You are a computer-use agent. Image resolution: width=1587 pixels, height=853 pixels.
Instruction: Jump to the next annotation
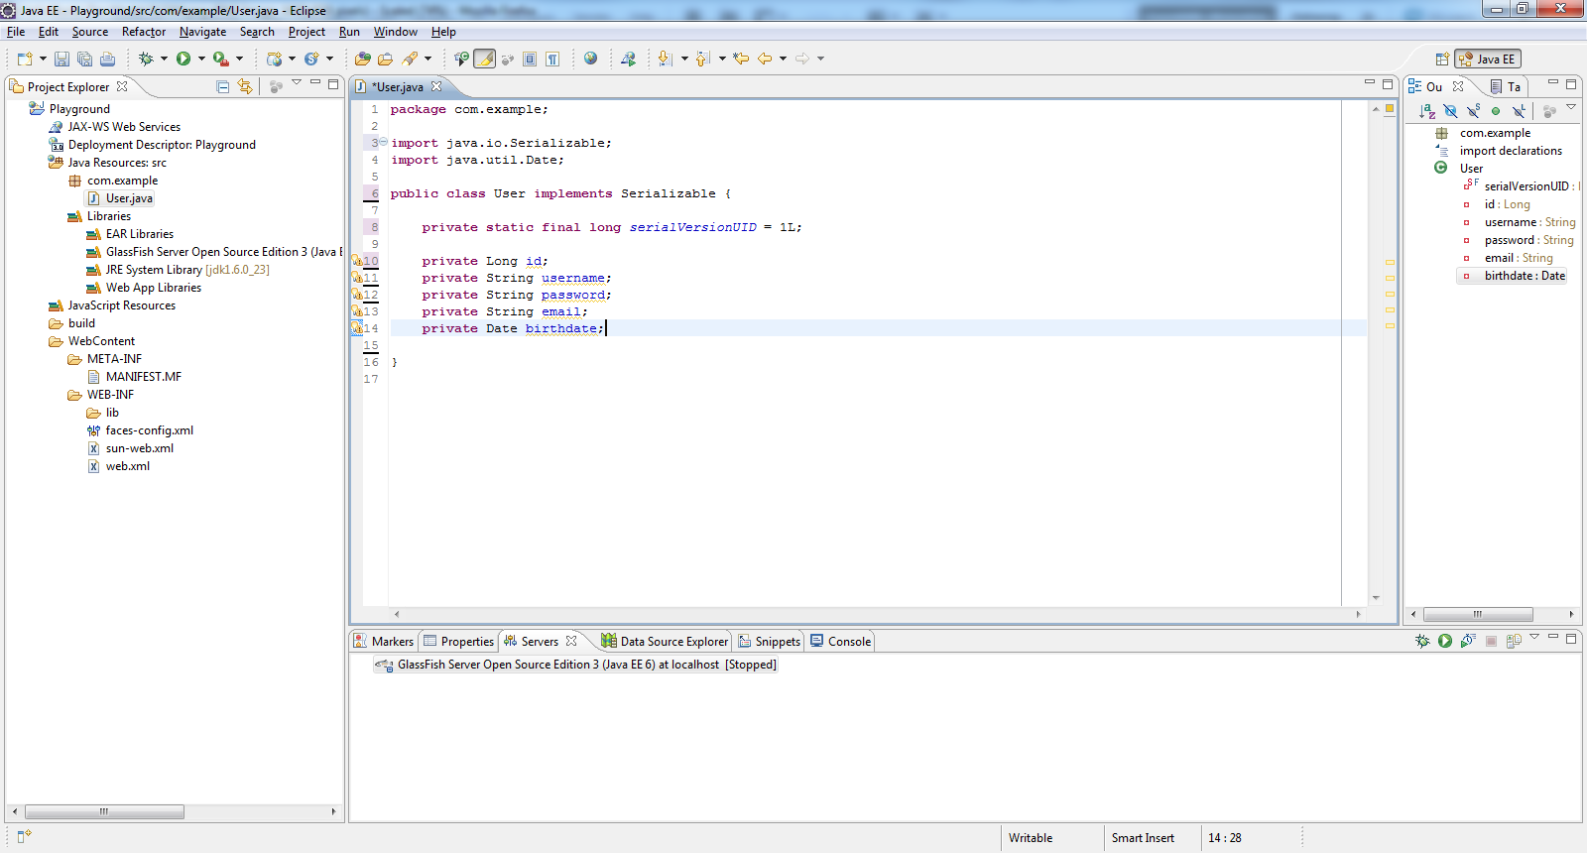pos(666,59)
